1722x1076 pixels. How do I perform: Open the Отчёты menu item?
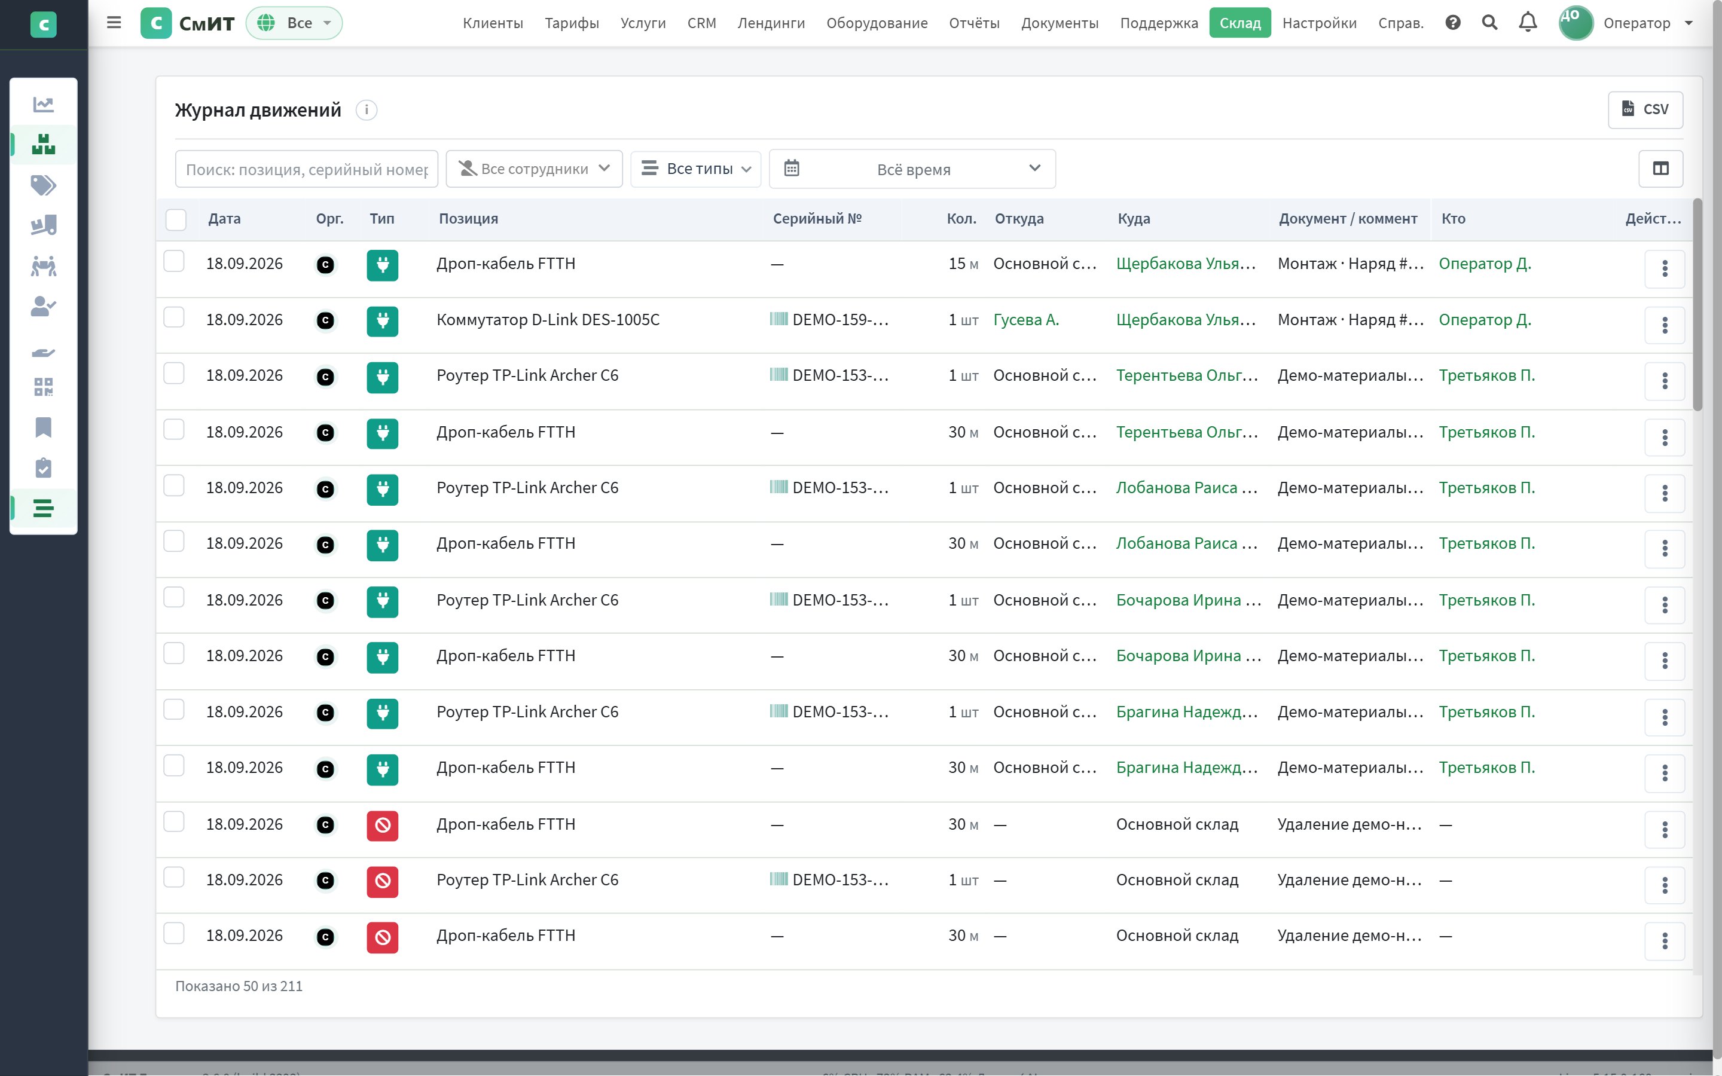click(974, 23)
